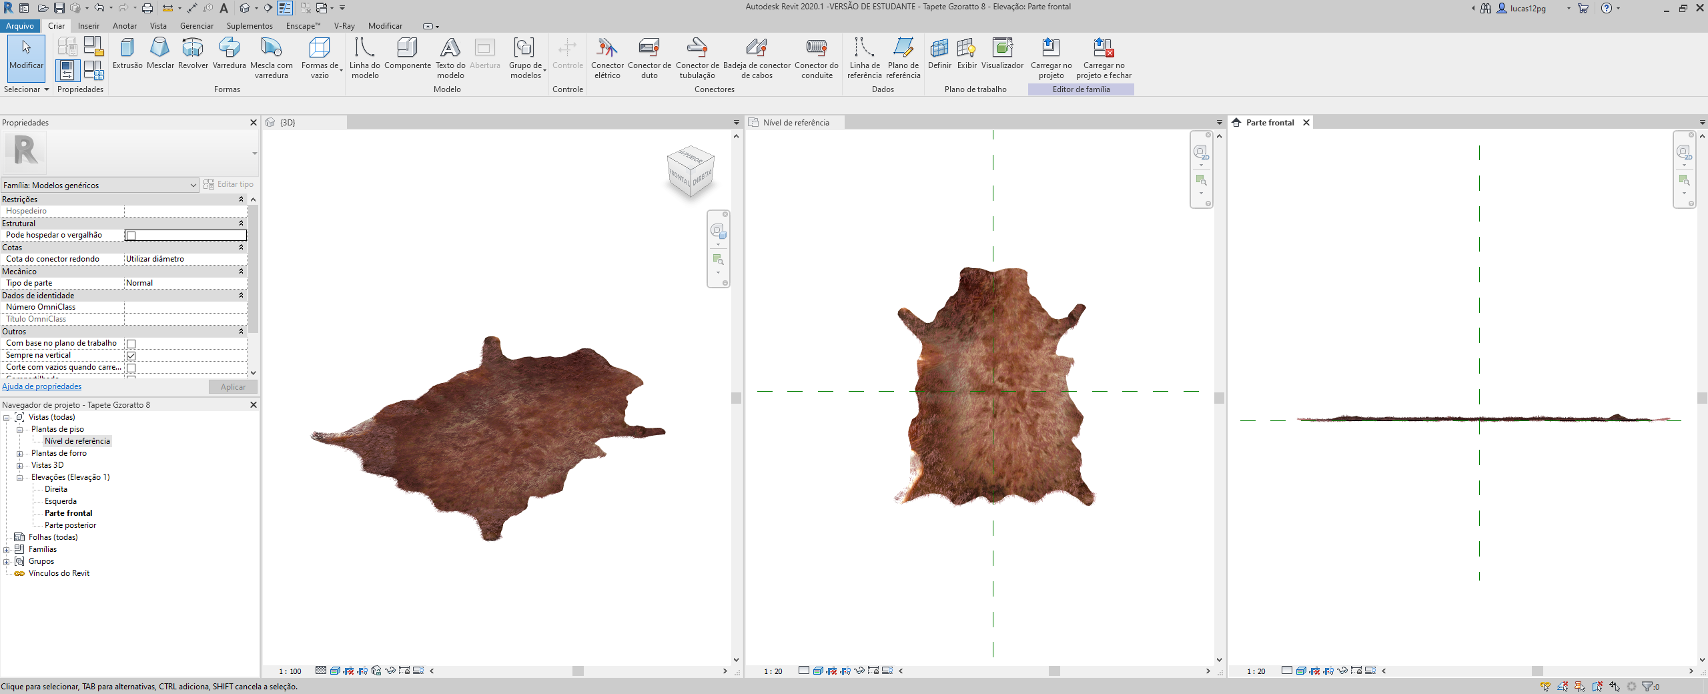Activate the Varredura sweep tool
This screenshot has width=1708, height=694.
pos(229,49)
